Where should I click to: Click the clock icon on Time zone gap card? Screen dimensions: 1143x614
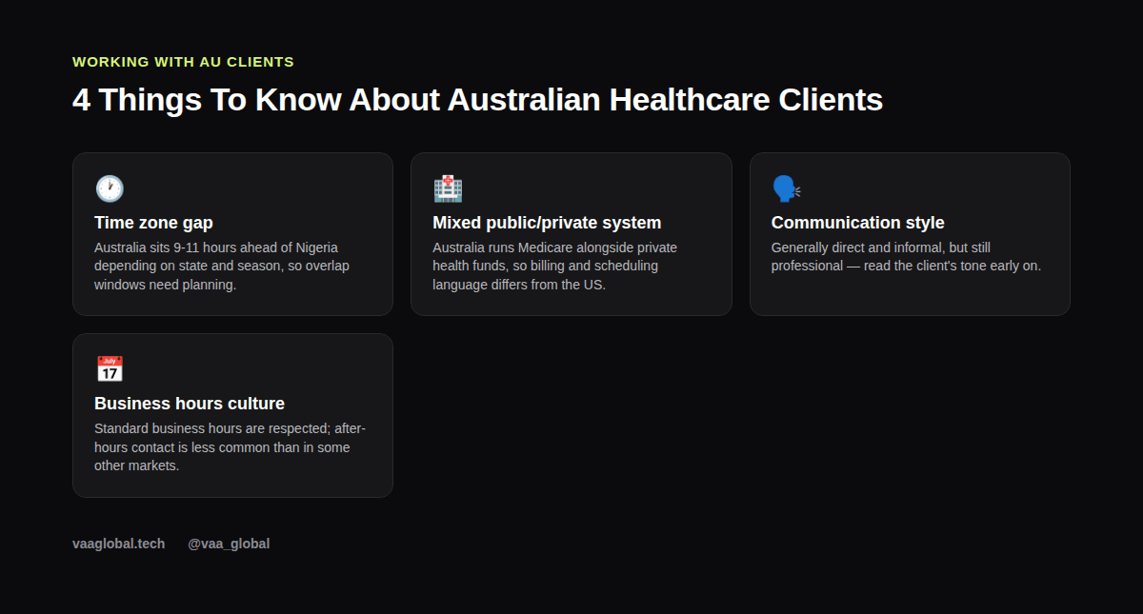[x=110, y=188]
